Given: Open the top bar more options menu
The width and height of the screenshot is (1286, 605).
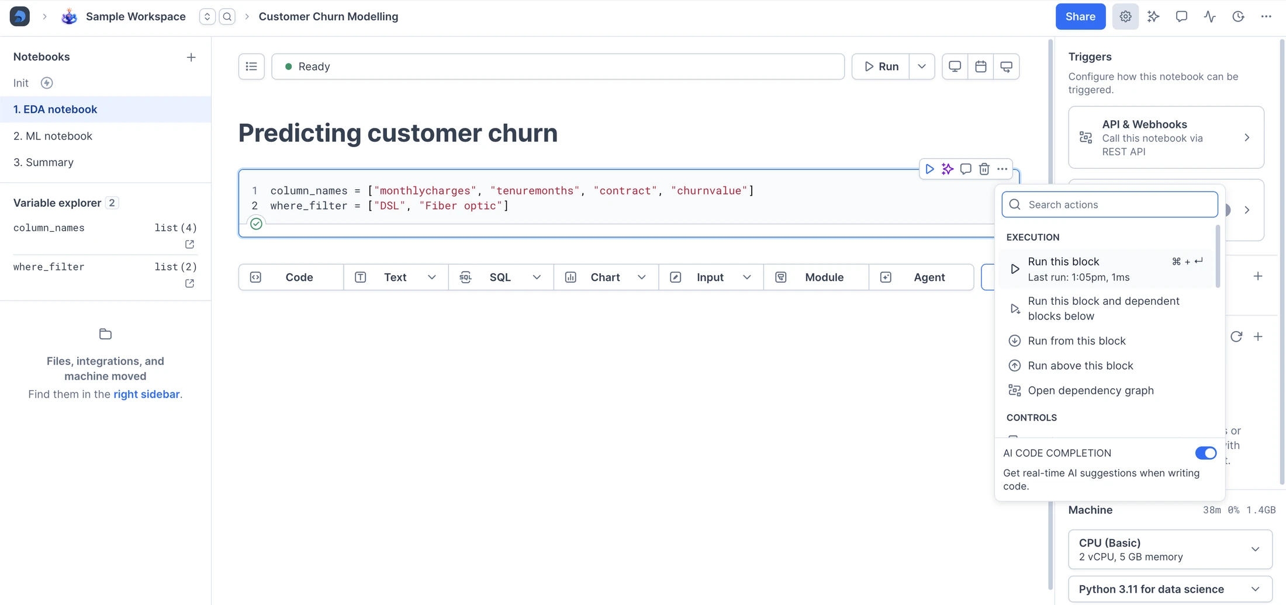Looking at the screenshot, I should (x=1266, y=16).
